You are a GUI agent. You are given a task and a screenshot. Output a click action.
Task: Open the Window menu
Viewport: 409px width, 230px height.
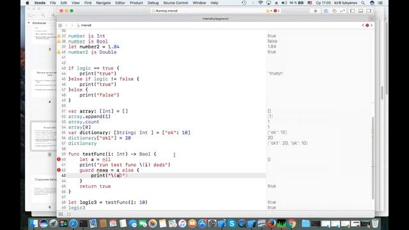[x=199, y=3]
